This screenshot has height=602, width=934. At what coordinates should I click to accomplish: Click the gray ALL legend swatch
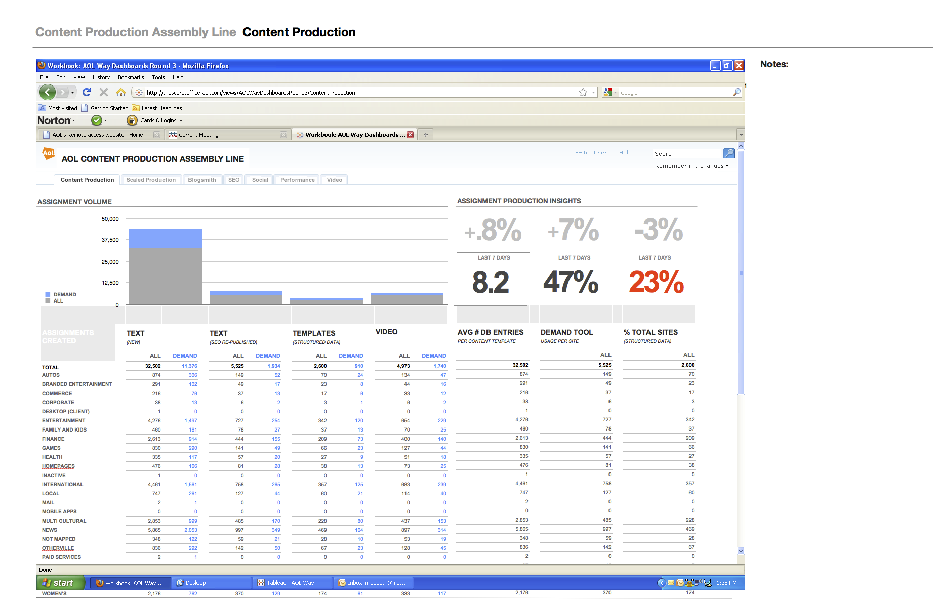[x=48, y=300]
